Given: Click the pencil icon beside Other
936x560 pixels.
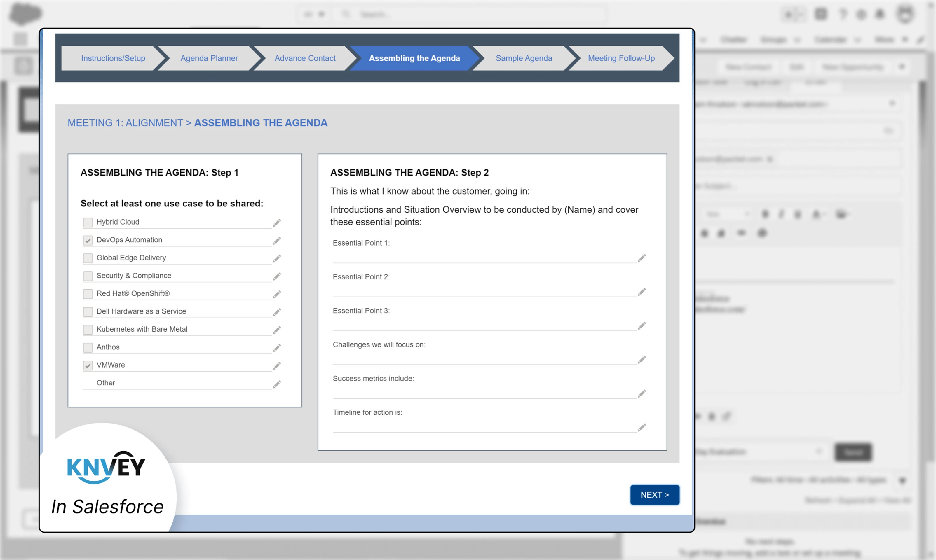Looking at the screenshot, I should (x=277, y=384).
